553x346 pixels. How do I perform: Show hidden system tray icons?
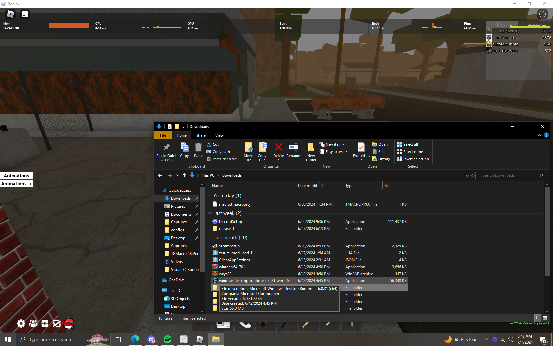487,339
